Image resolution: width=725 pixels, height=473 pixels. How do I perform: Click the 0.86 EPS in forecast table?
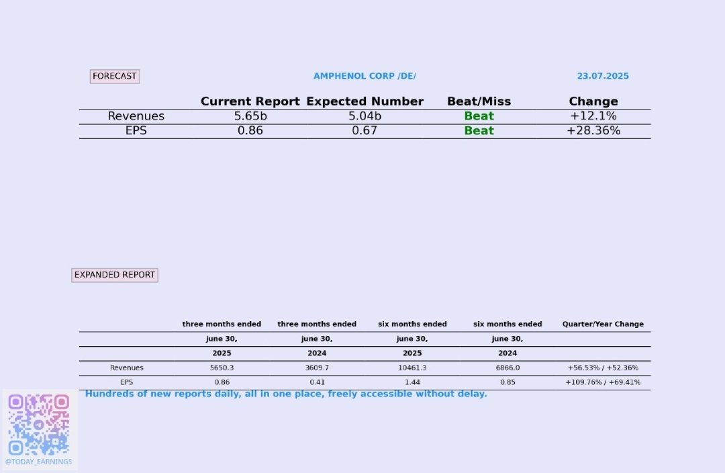[x=250, y=130]
